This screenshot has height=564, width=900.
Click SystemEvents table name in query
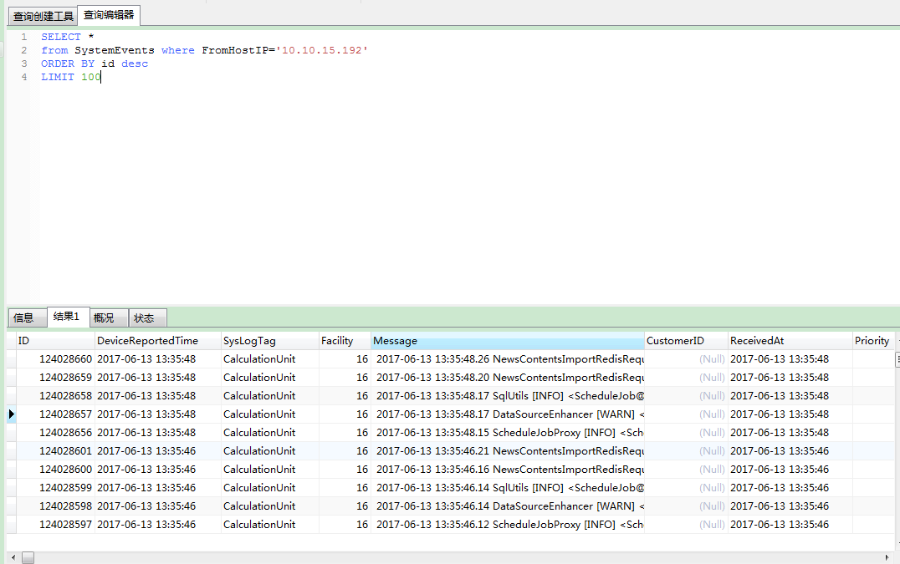click(x=115, y=50)
